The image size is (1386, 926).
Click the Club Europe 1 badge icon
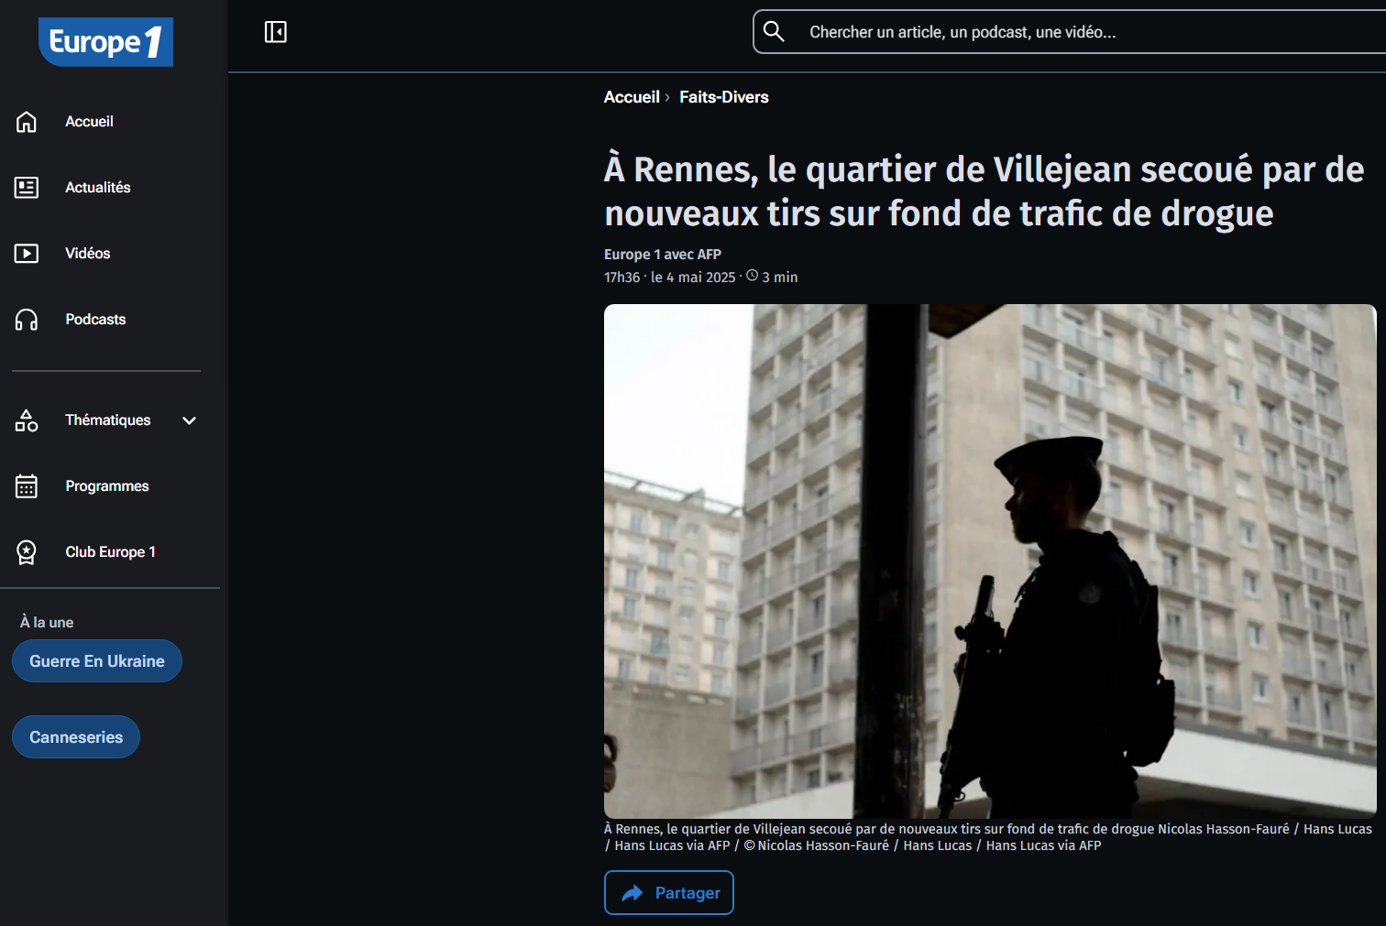(x=27, y=552)
